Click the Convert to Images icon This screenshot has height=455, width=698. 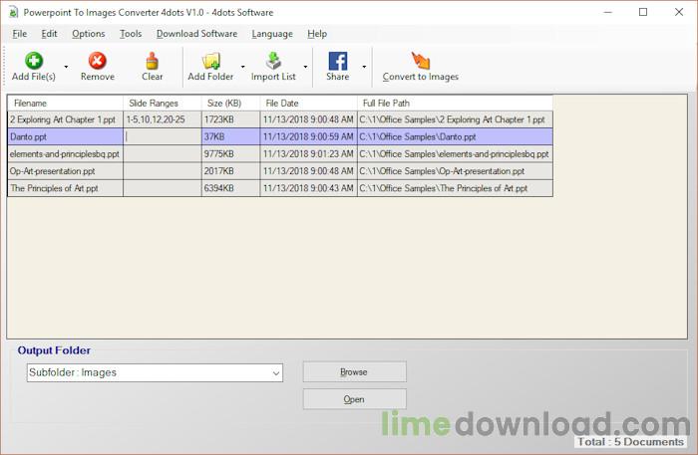click(x=420, y=61)
